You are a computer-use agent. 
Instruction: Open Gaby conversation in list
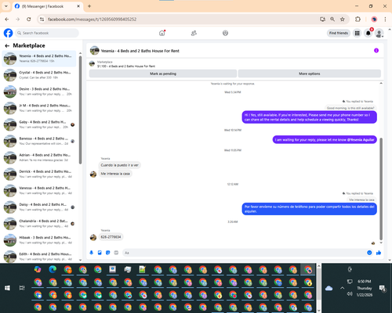click(39, 124)
